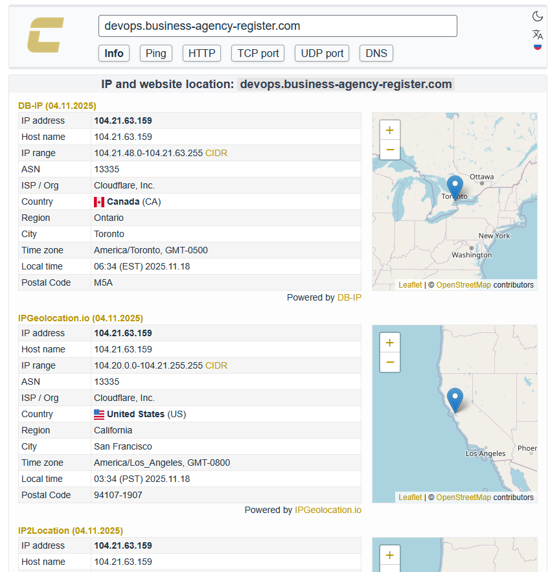Open the UDP port tab
The width and height of the screenshot is (550, 572).
tap(322, 53)
